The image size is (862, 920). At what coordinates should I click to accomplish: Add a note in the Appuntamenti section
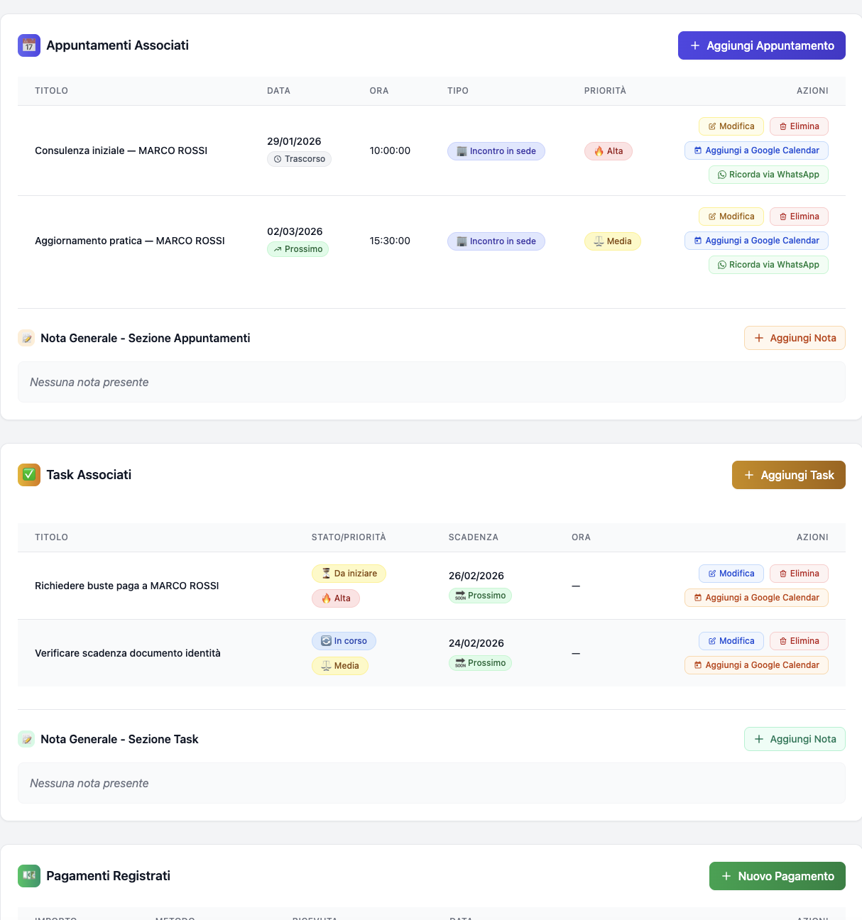pyautogui.click(x=795, y=338)
